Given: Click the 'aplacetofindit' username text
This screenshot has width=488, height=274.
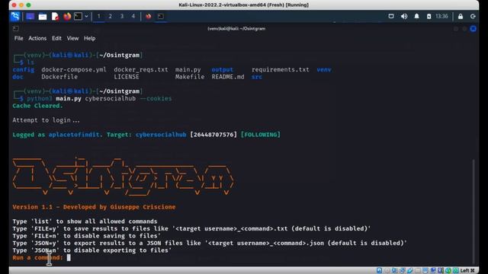Looking at the screenshot, I should point(74,135).
